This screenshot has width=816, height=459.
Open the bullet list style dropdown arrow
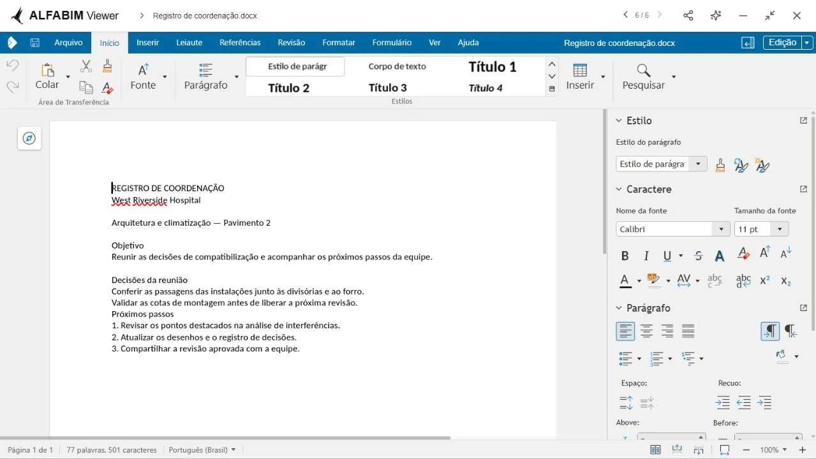click(639, 359)
